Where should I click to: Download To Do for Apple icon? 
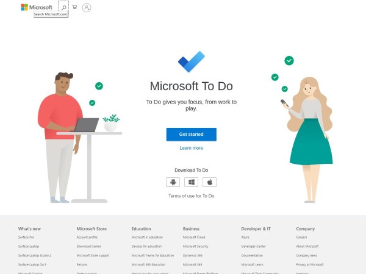click(x=210, y=182)
